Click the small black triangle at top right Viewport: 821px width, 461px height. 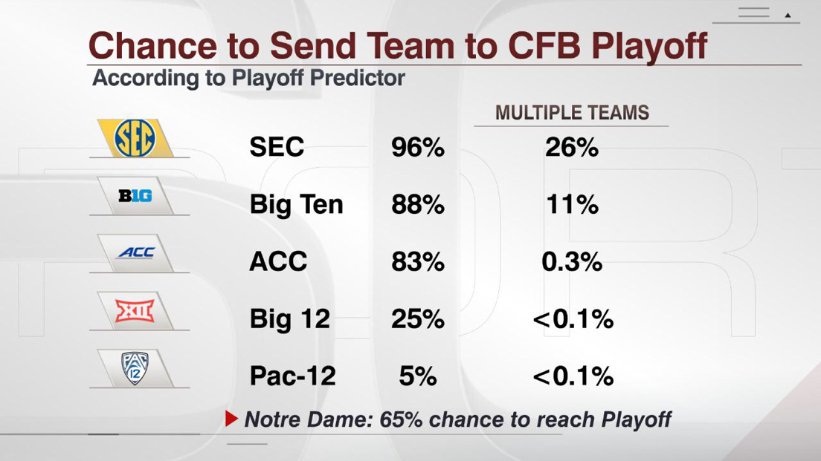coord(788,15)
